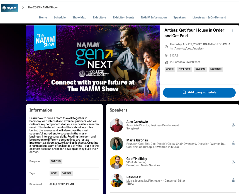Add Alex Gershwin as a contact
239x194 pixels.
[x=233, y=125]
